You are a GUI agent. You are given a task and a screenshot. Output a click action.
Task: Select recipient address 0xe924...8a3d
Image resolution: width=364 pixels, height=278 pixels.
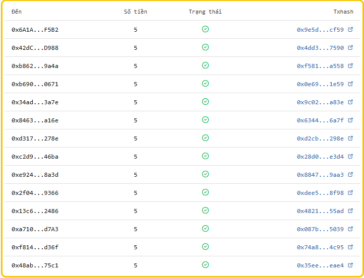click(x=35, y=175)
